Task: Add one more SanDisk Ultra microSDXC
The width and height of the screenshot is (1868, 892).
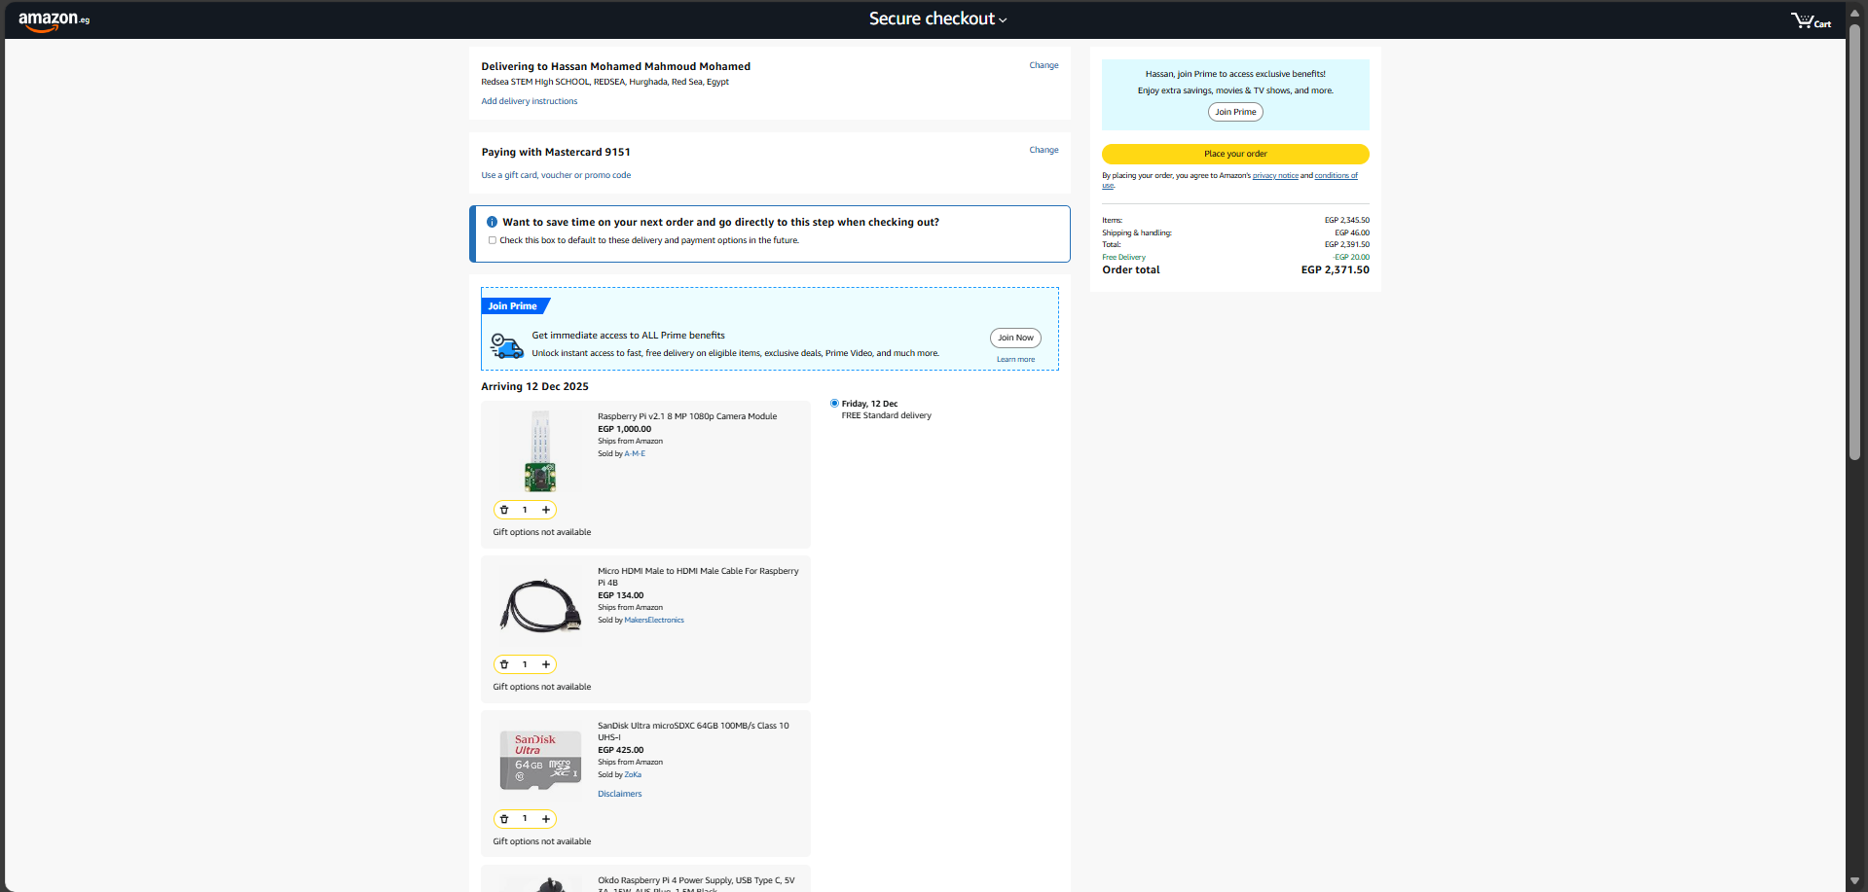Action: pos(546,819)
